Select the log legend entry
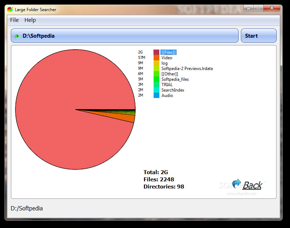The image size is (290, 228). tap(164, 63)
